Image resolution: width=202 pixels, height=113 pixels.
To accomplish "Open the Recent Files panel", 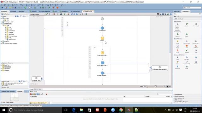I will 5,86.
